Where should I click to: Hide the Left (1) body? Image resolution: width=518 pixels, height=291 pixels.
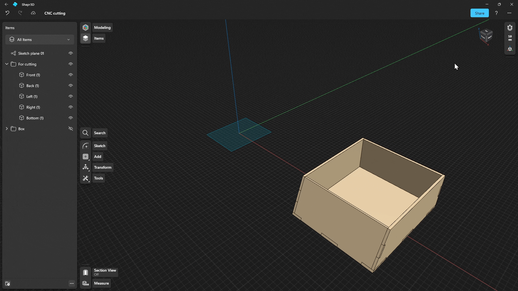tap(71, 96)
